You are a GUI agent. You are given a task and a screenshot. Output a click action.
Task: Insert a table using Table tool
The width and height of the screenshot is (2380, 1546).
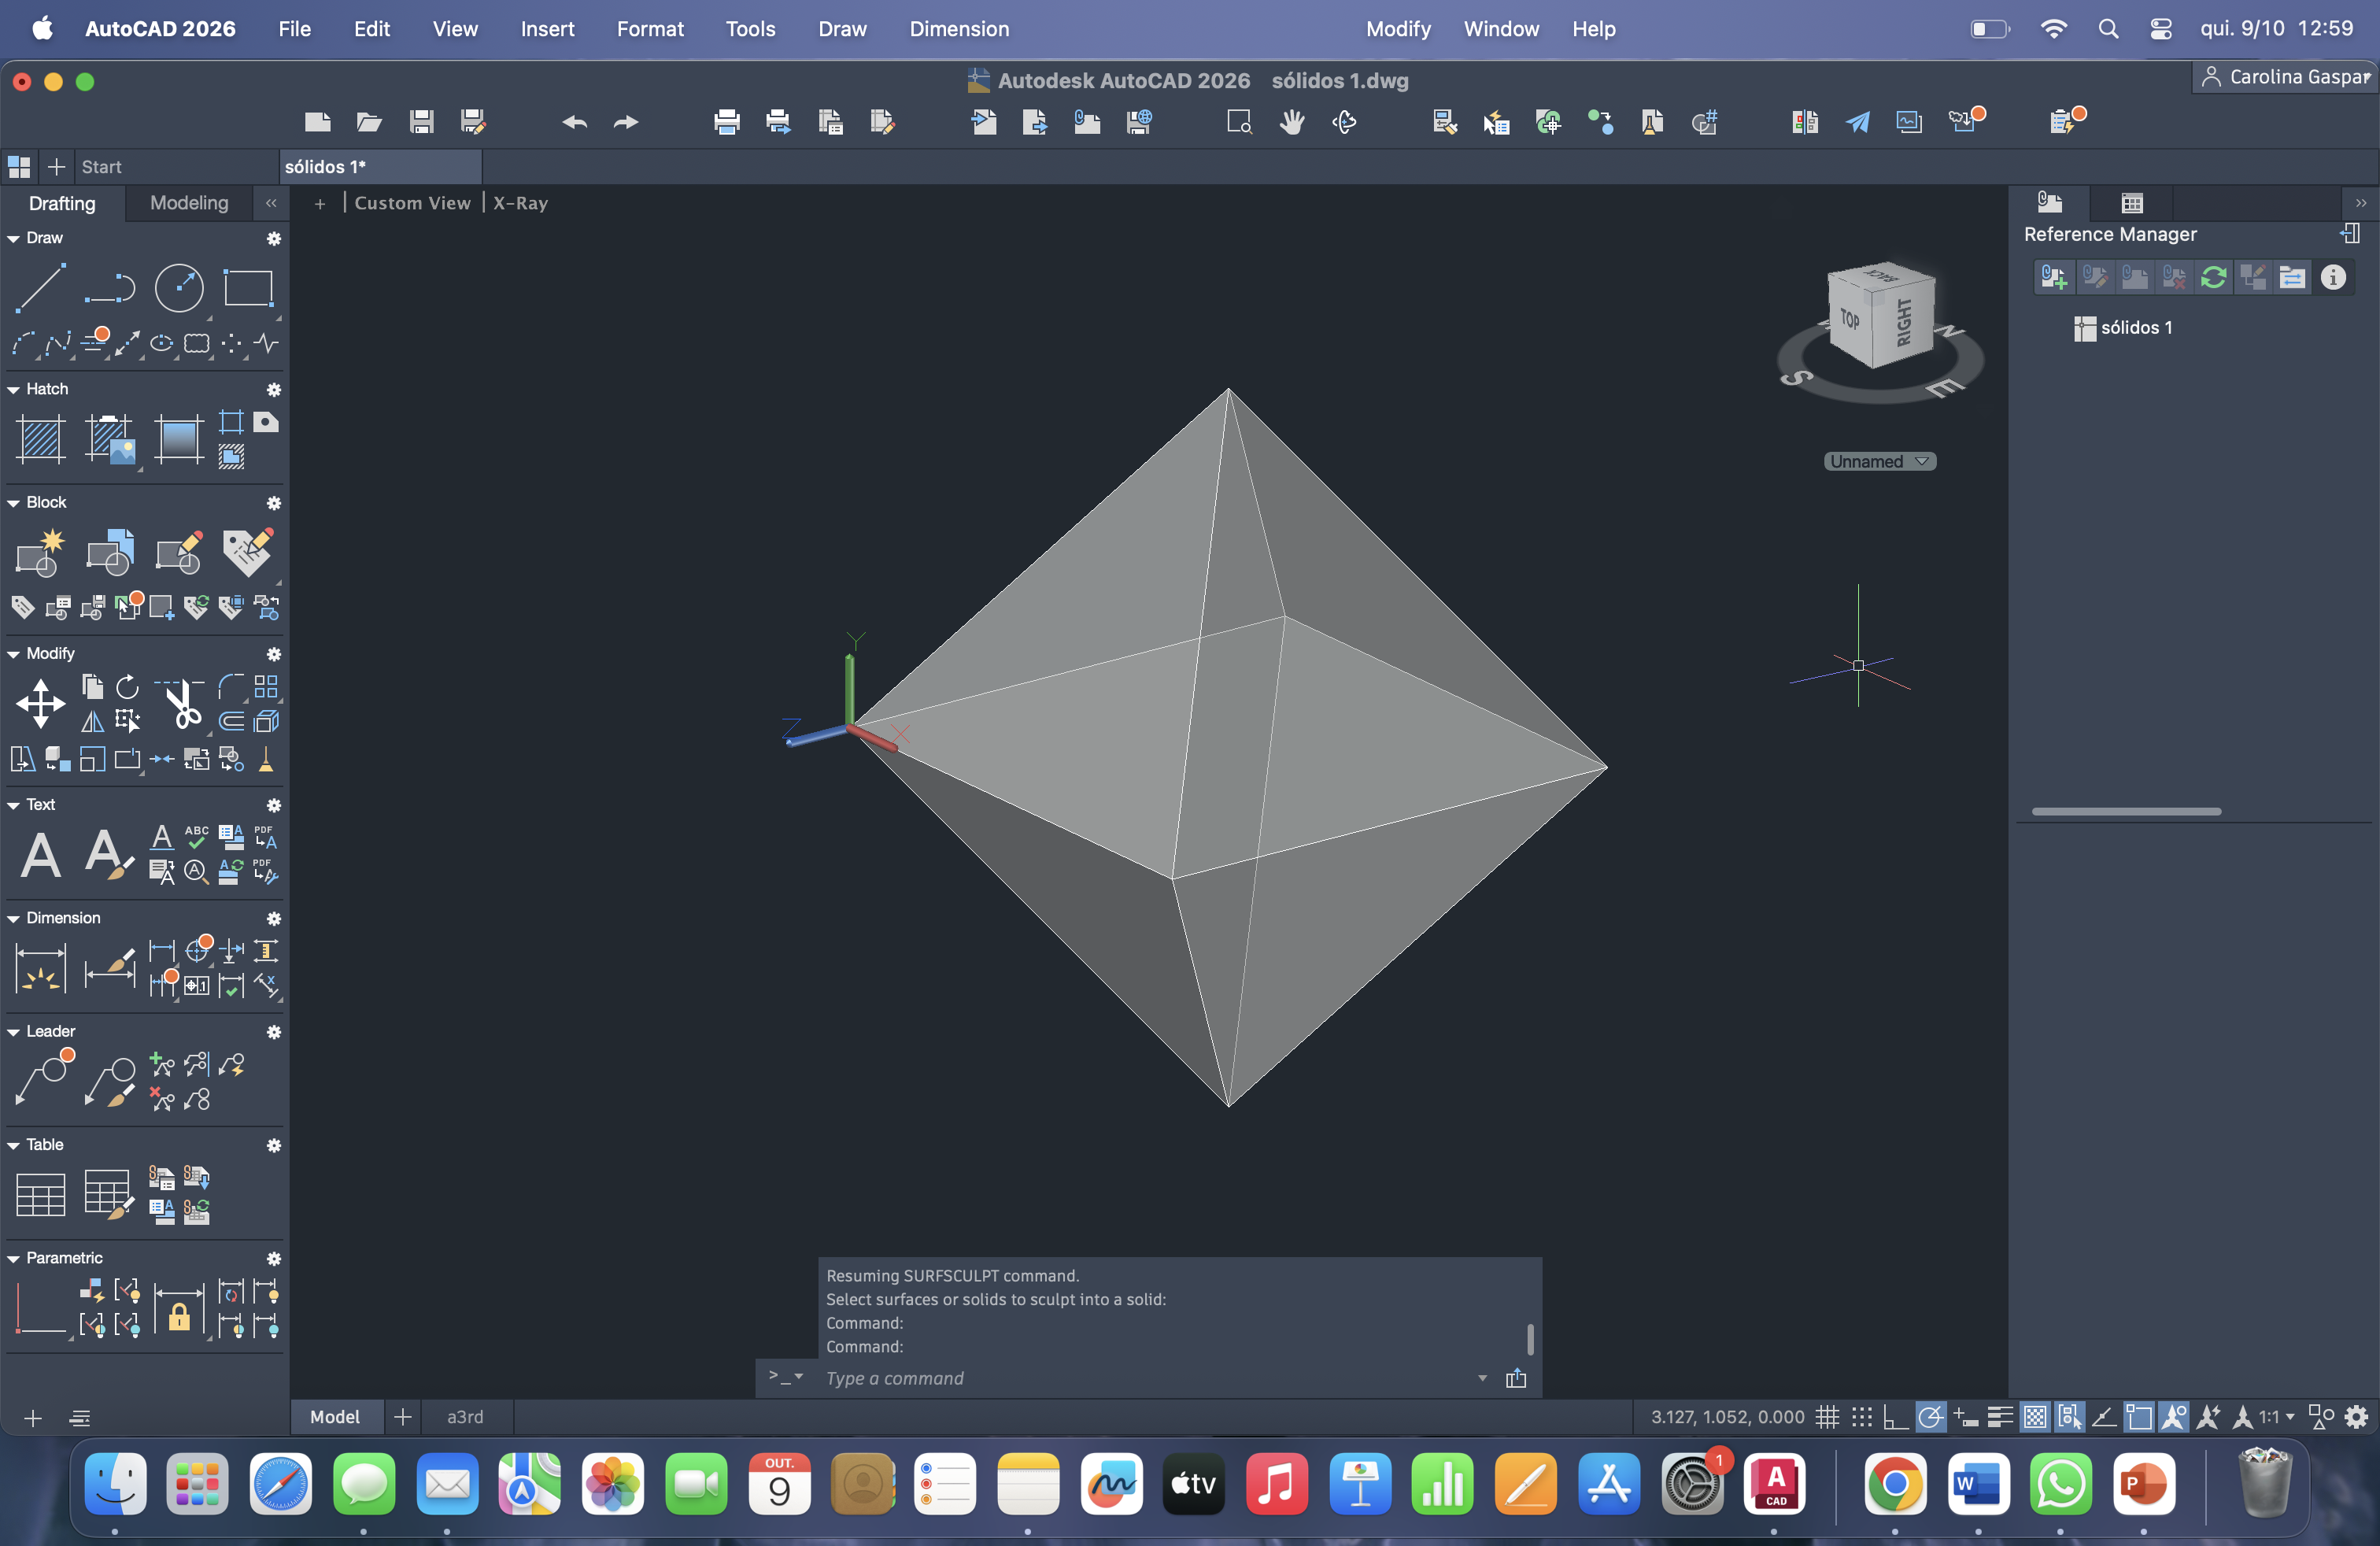click(41, 1194)
